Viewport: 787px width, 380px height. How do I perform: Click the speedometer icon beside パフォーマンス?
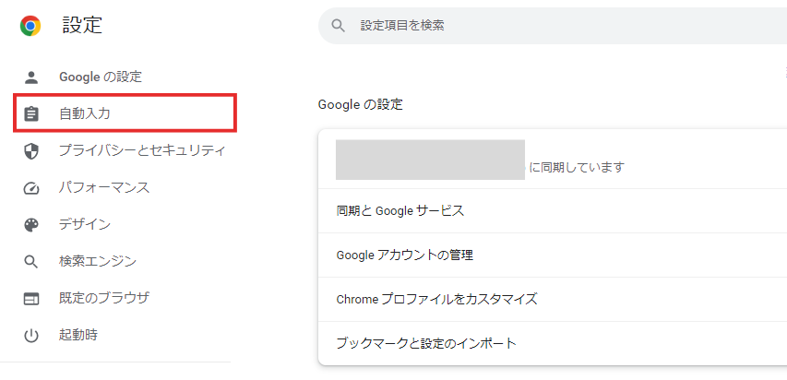coord(31,188)
